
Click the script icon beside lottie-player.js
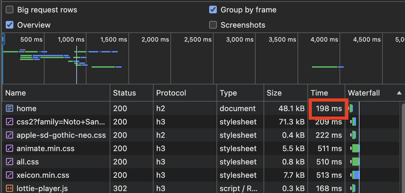click(10, 189)
